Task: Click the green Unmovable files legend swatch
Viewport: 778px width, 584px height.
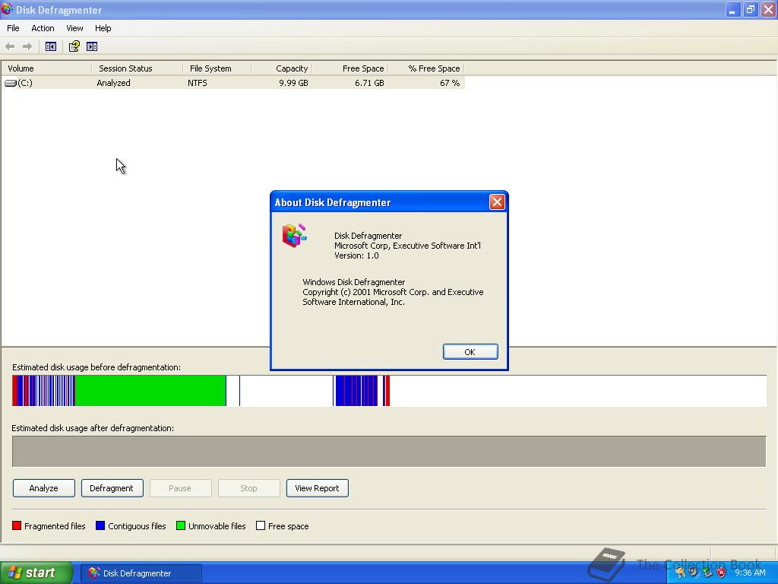Action: click(x=181, y=526)
